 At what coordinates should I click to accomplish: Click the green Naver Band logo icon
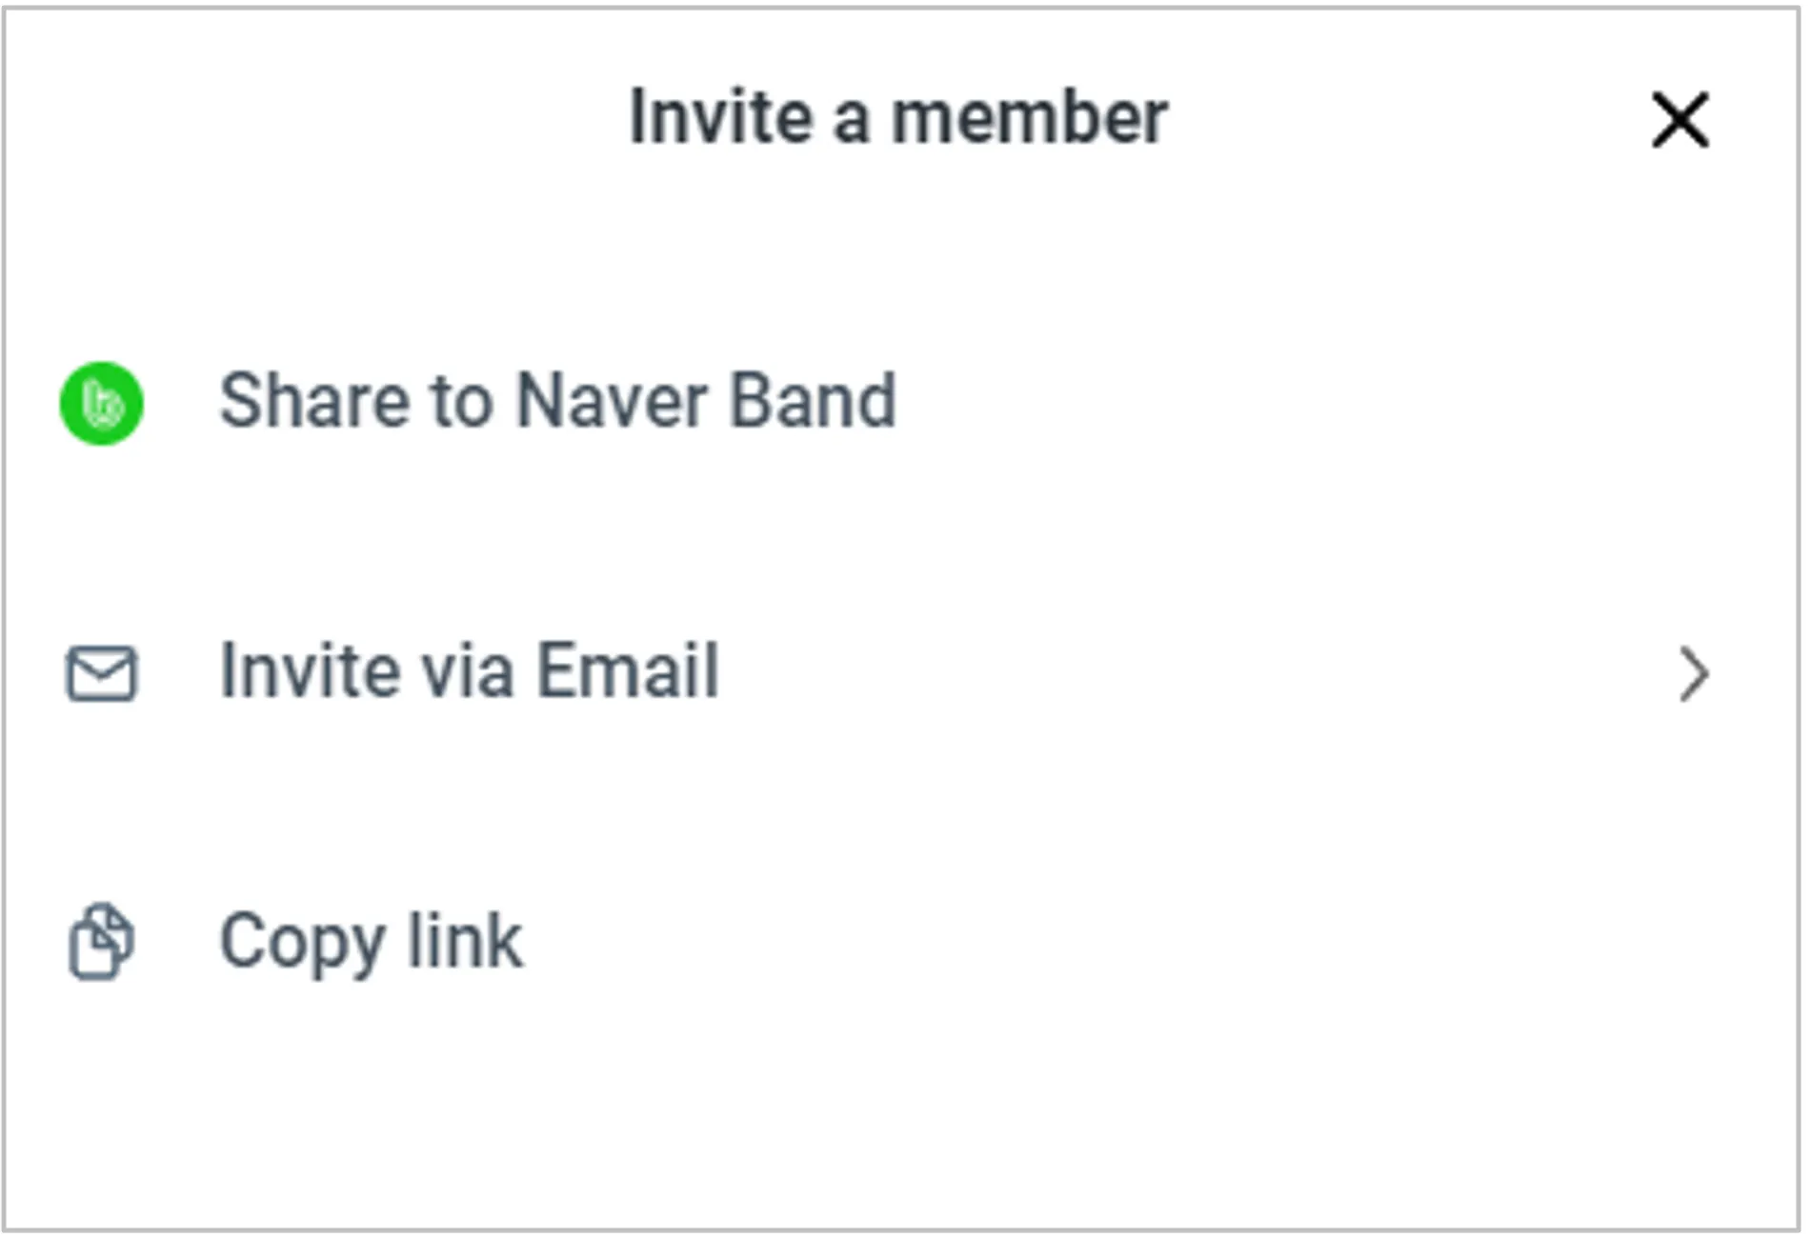pyautogui.click(x=101, y=403)
